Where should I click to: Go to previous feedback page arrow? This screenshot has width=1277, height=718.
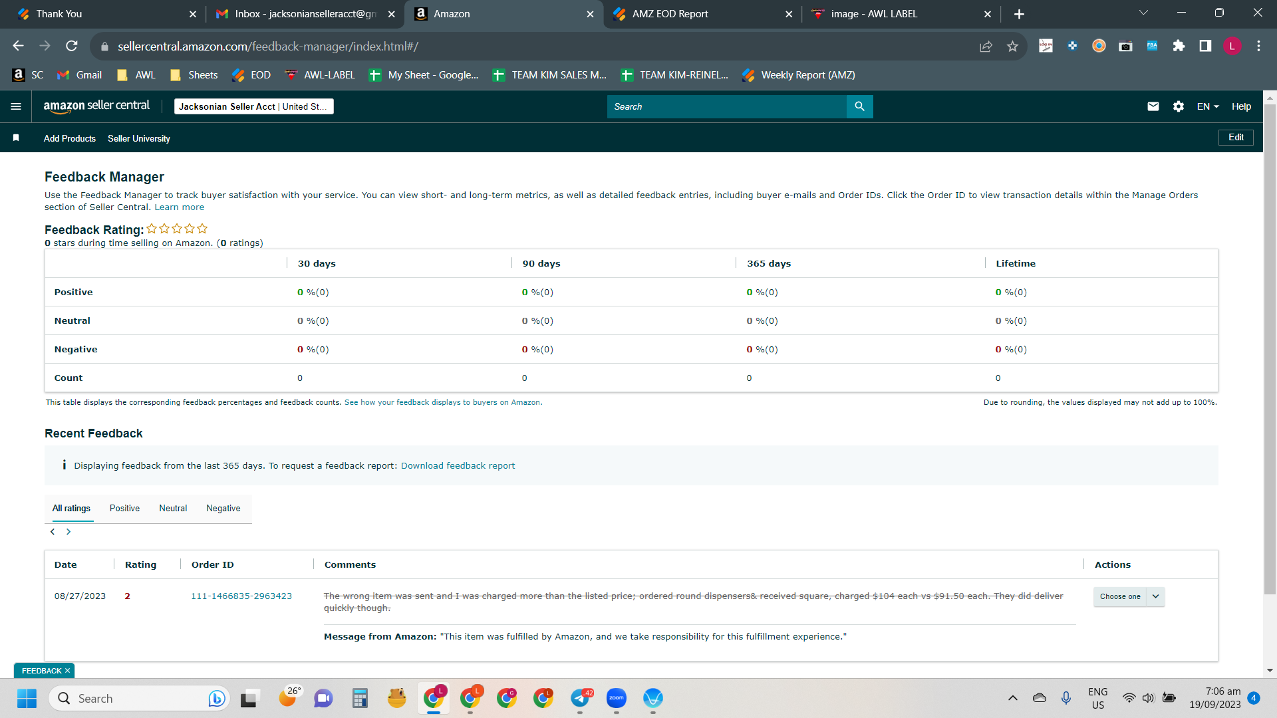[x=53, y=532]
